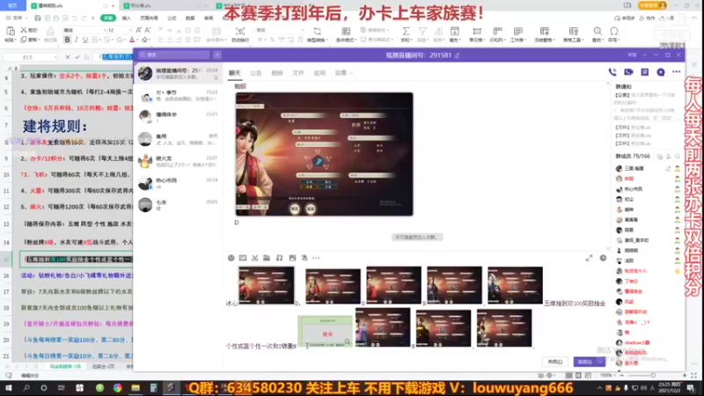704x396 pixels.
Task: Open the 热心市民 conversation in chat list
Action: click(x=179, y=183)
